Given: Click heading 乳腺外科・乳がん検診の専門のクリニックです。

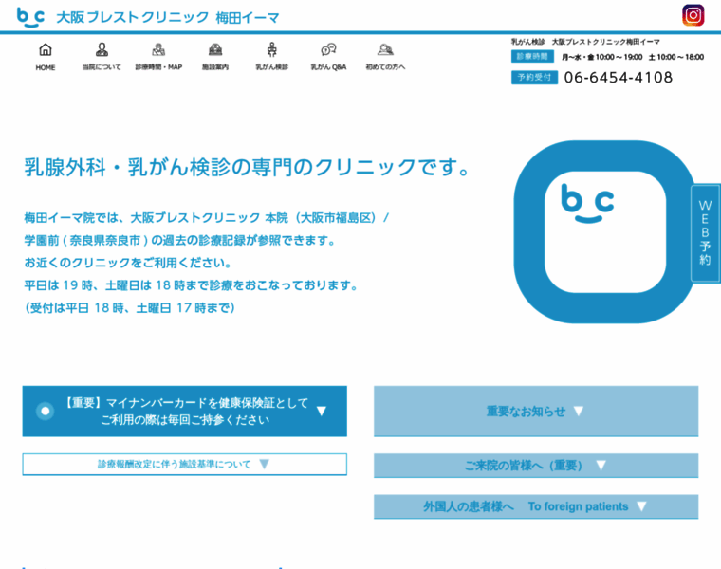Looking at the screenshot, I should (247, 167).
